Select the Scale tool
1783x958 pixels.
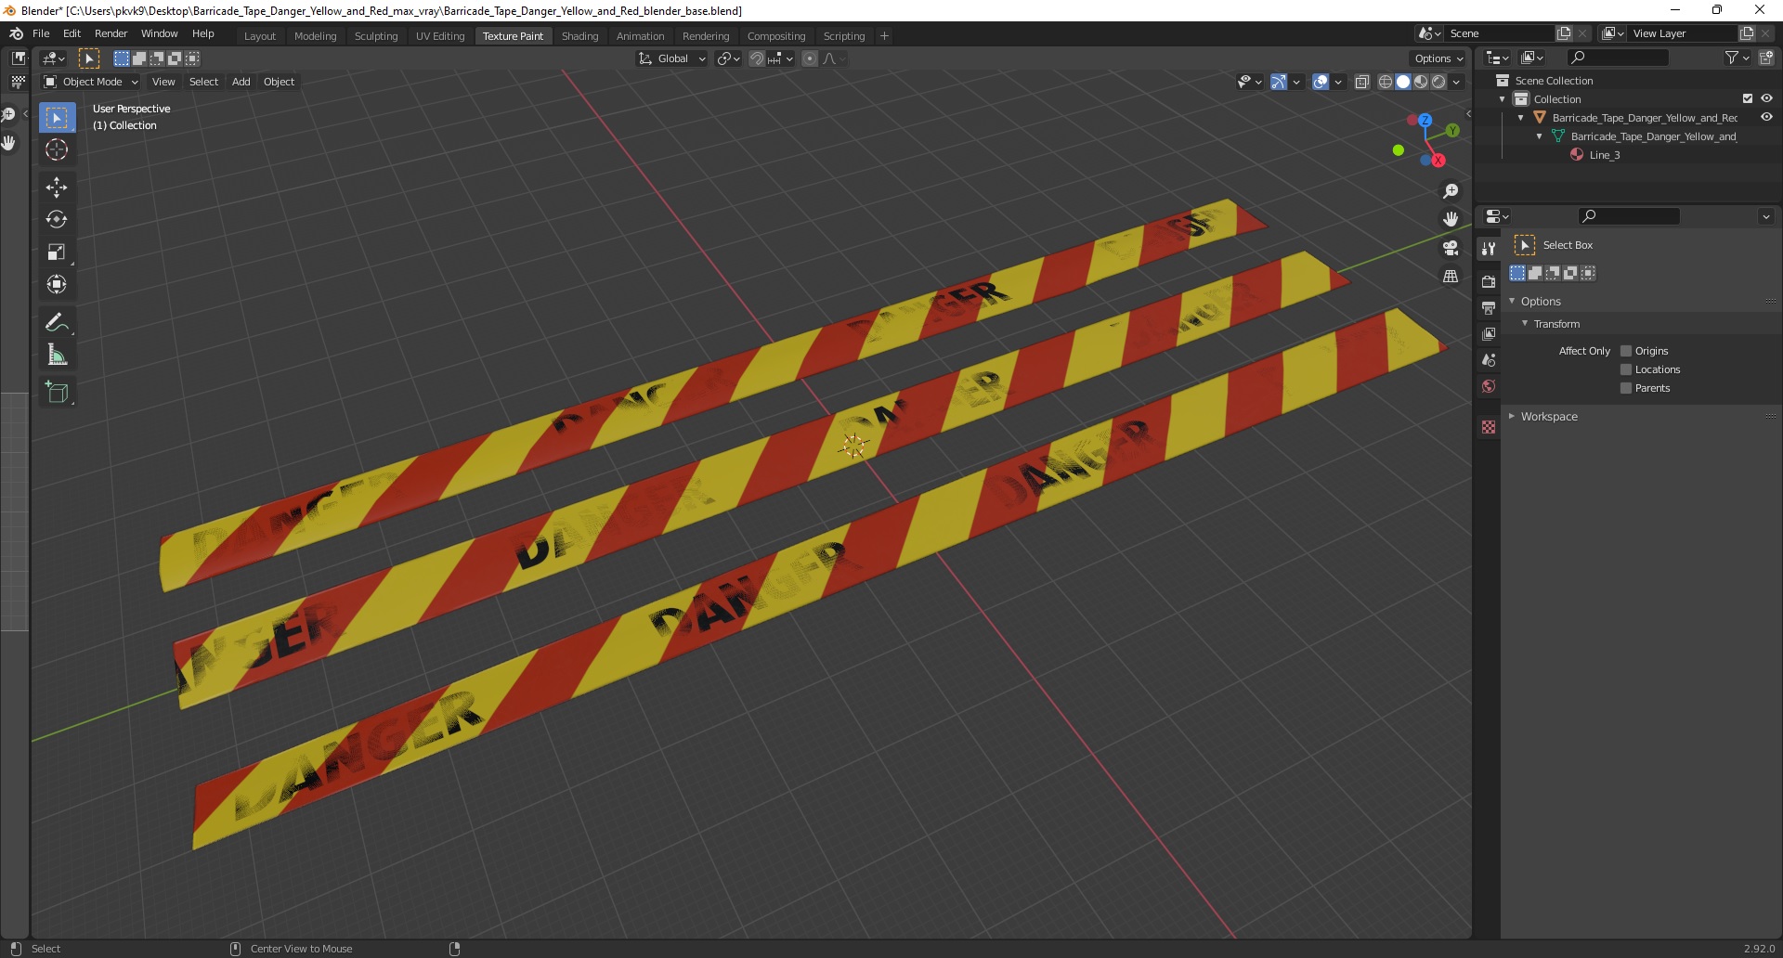click(x=57, y=252)
